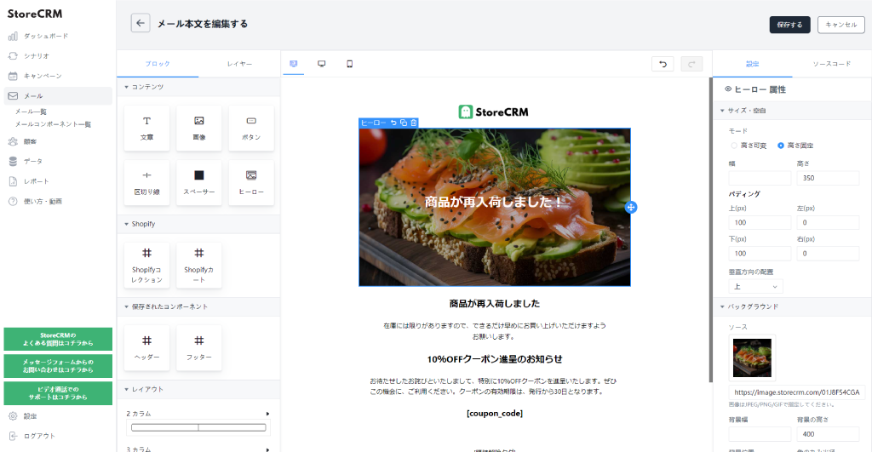Open the メッセージフォーム inquiry banner
Screen dimensions: 872x452
click(58, 366)
